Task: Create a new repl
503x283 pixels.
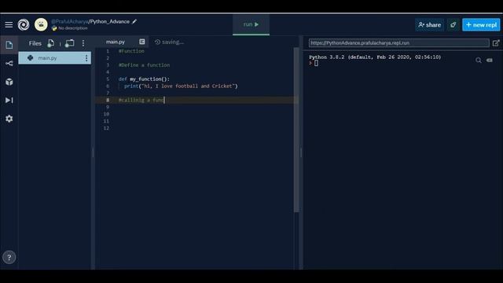Action: pyautogui.click(x=481, y=24)
